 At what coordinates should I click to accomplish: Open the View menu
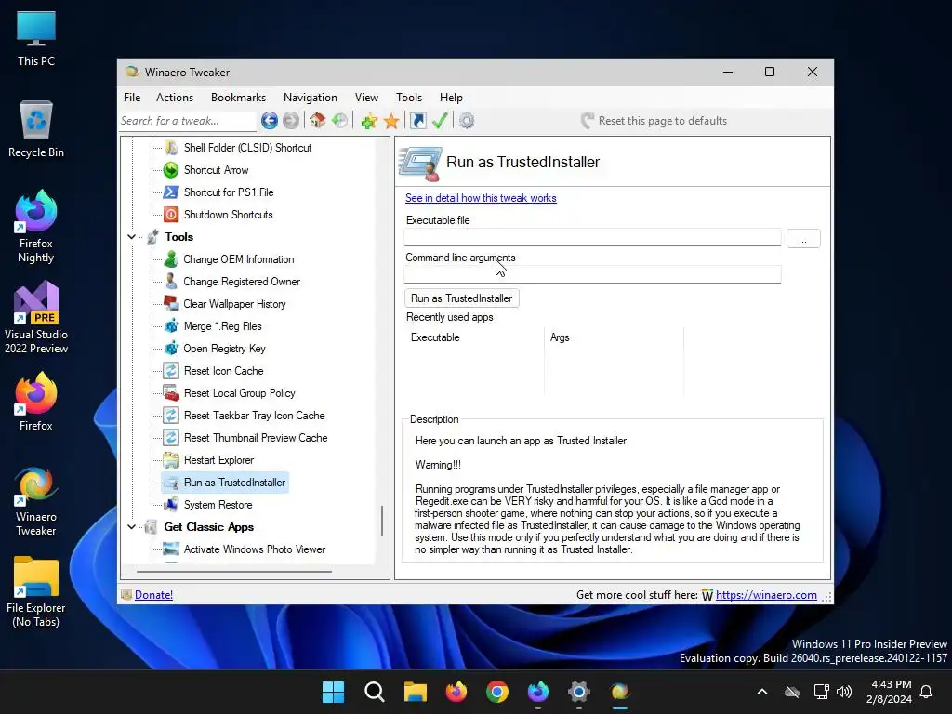pos(366,97)
